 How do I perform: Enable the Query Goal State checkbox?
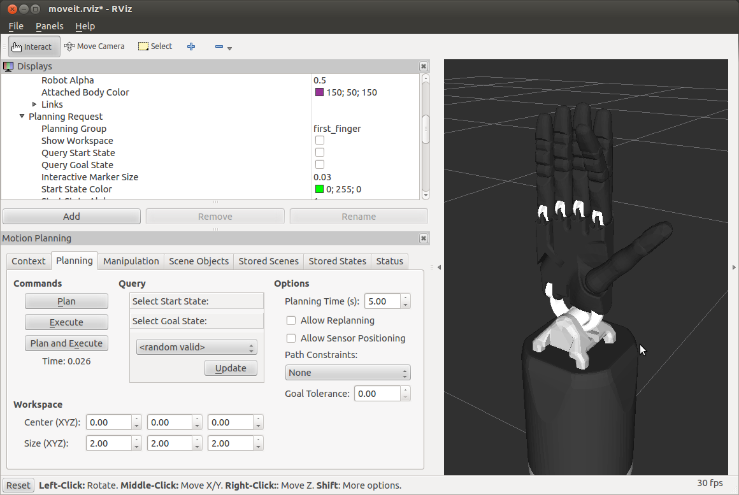click(320, 164)
